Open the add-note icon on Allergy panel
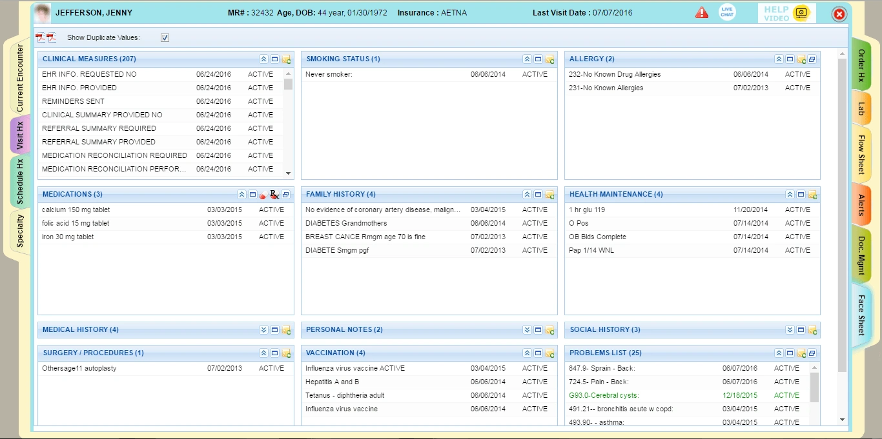Viewport: 882px width, 439px height. [x=801, y=59]
